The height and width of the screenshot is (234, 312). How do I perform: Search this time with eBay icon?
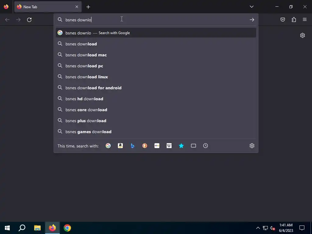coord(157,146)
